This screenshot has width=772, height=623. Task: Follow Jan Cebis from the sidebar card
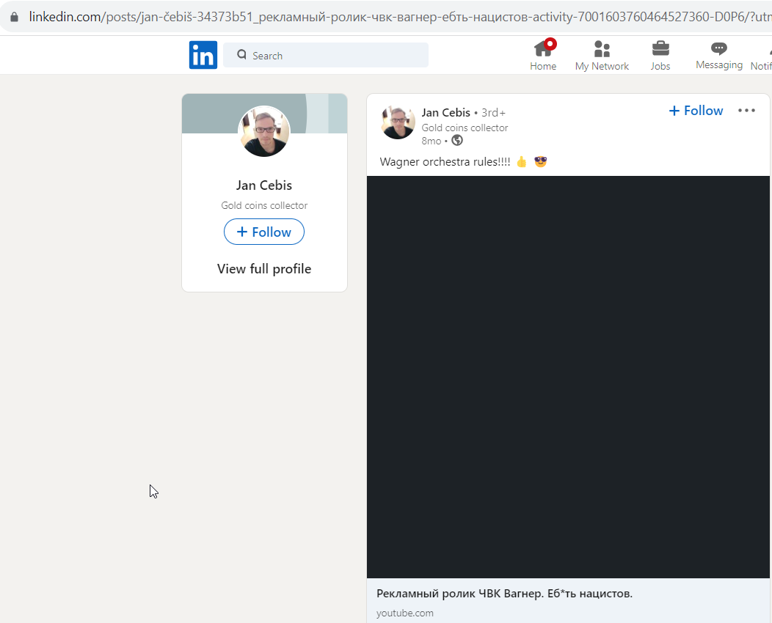pos(264,232)
